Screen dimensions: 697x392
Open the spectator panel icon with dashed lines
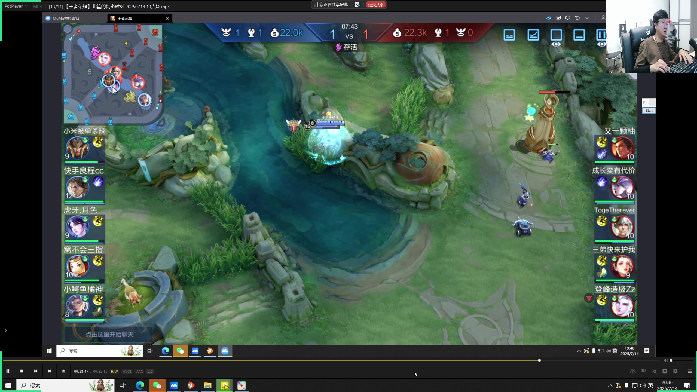tap(509, 35)
